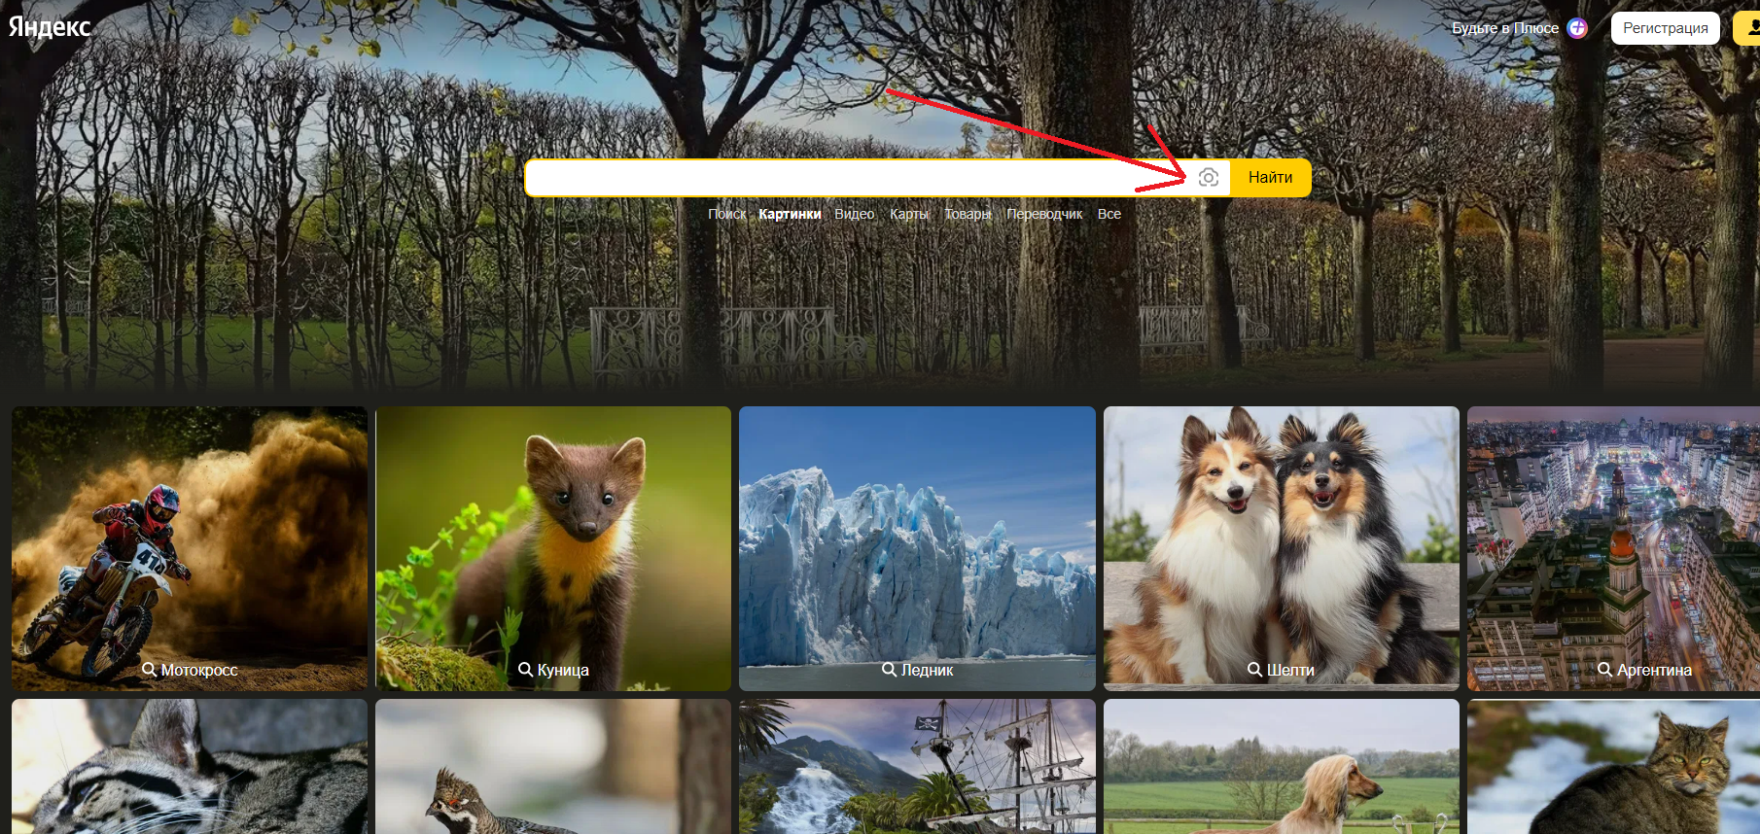Click magnifier icon beside Мотокросс label
Viewport: 1760px width, 834px height.
149,670
